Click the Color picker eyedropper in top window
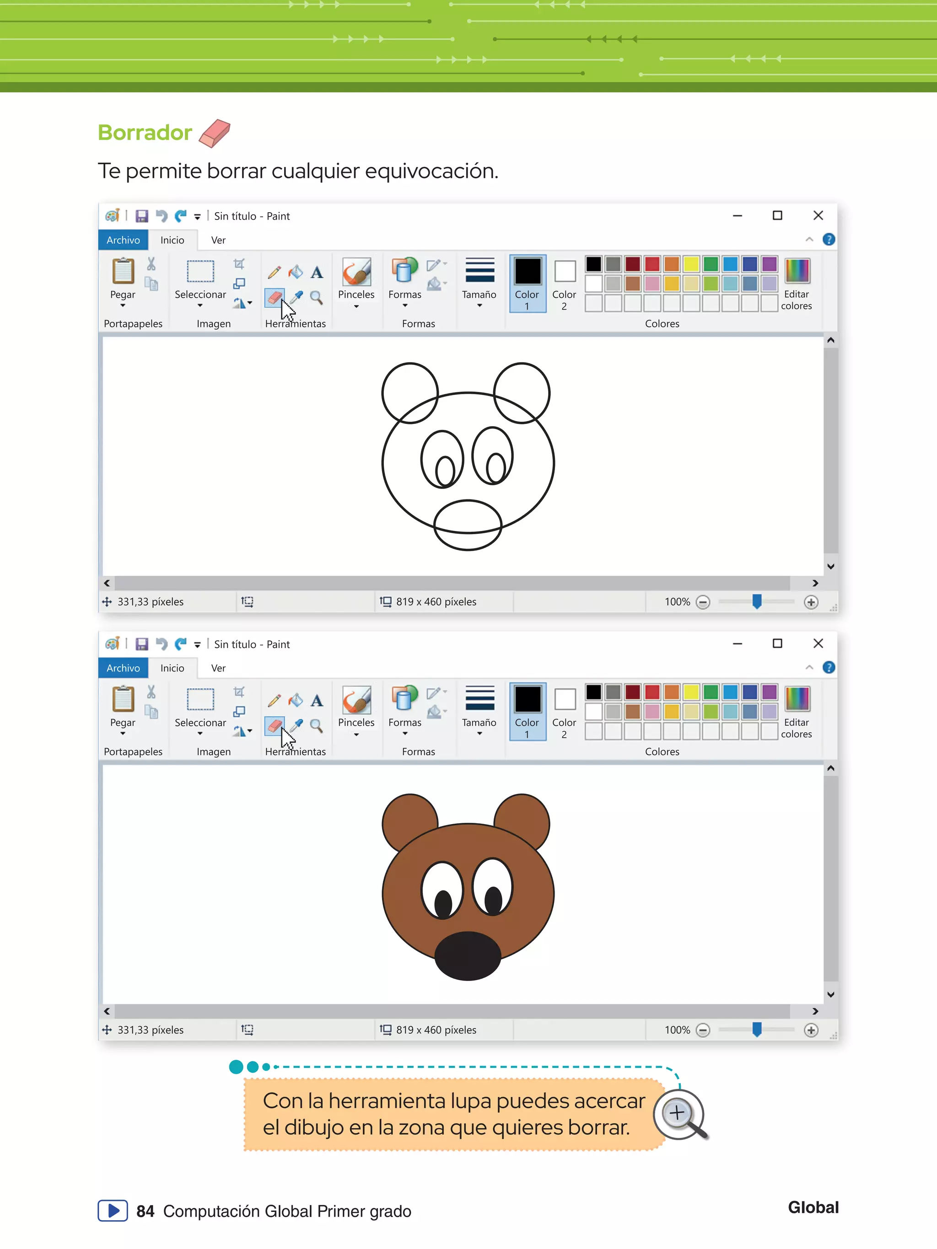The height and width of the screenshot is (1249, 937). pyautogui.click(x=297, y=297)
